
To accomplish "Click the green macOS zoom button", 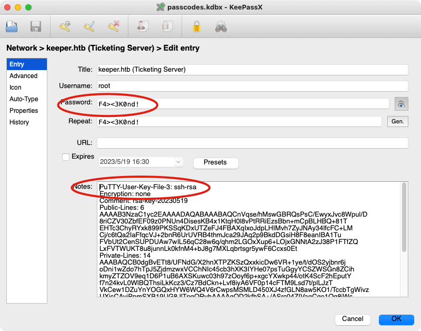I will [28, 7].
